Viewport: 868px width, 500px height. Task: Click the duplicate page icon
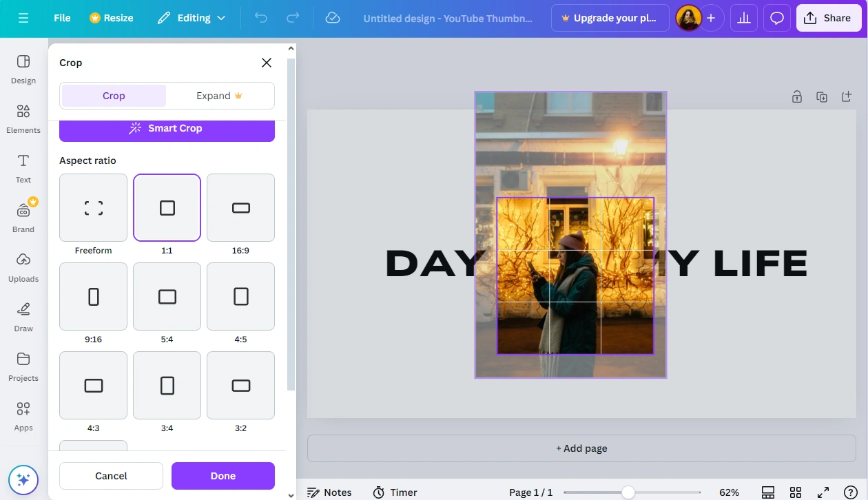click(x=822, y=97)
